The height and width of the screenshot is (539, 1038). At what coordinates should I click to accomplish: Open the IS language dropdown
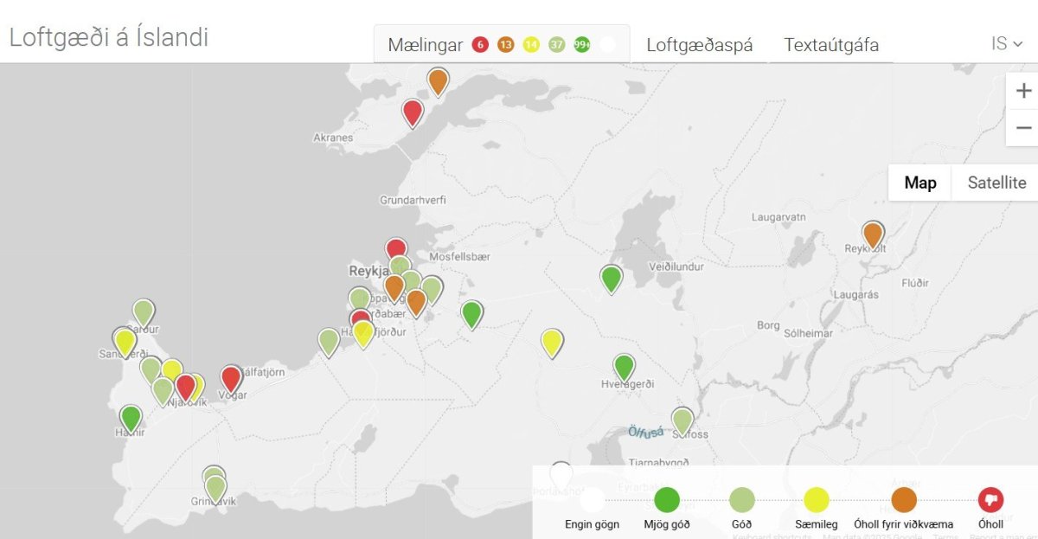click(1006, 43)
